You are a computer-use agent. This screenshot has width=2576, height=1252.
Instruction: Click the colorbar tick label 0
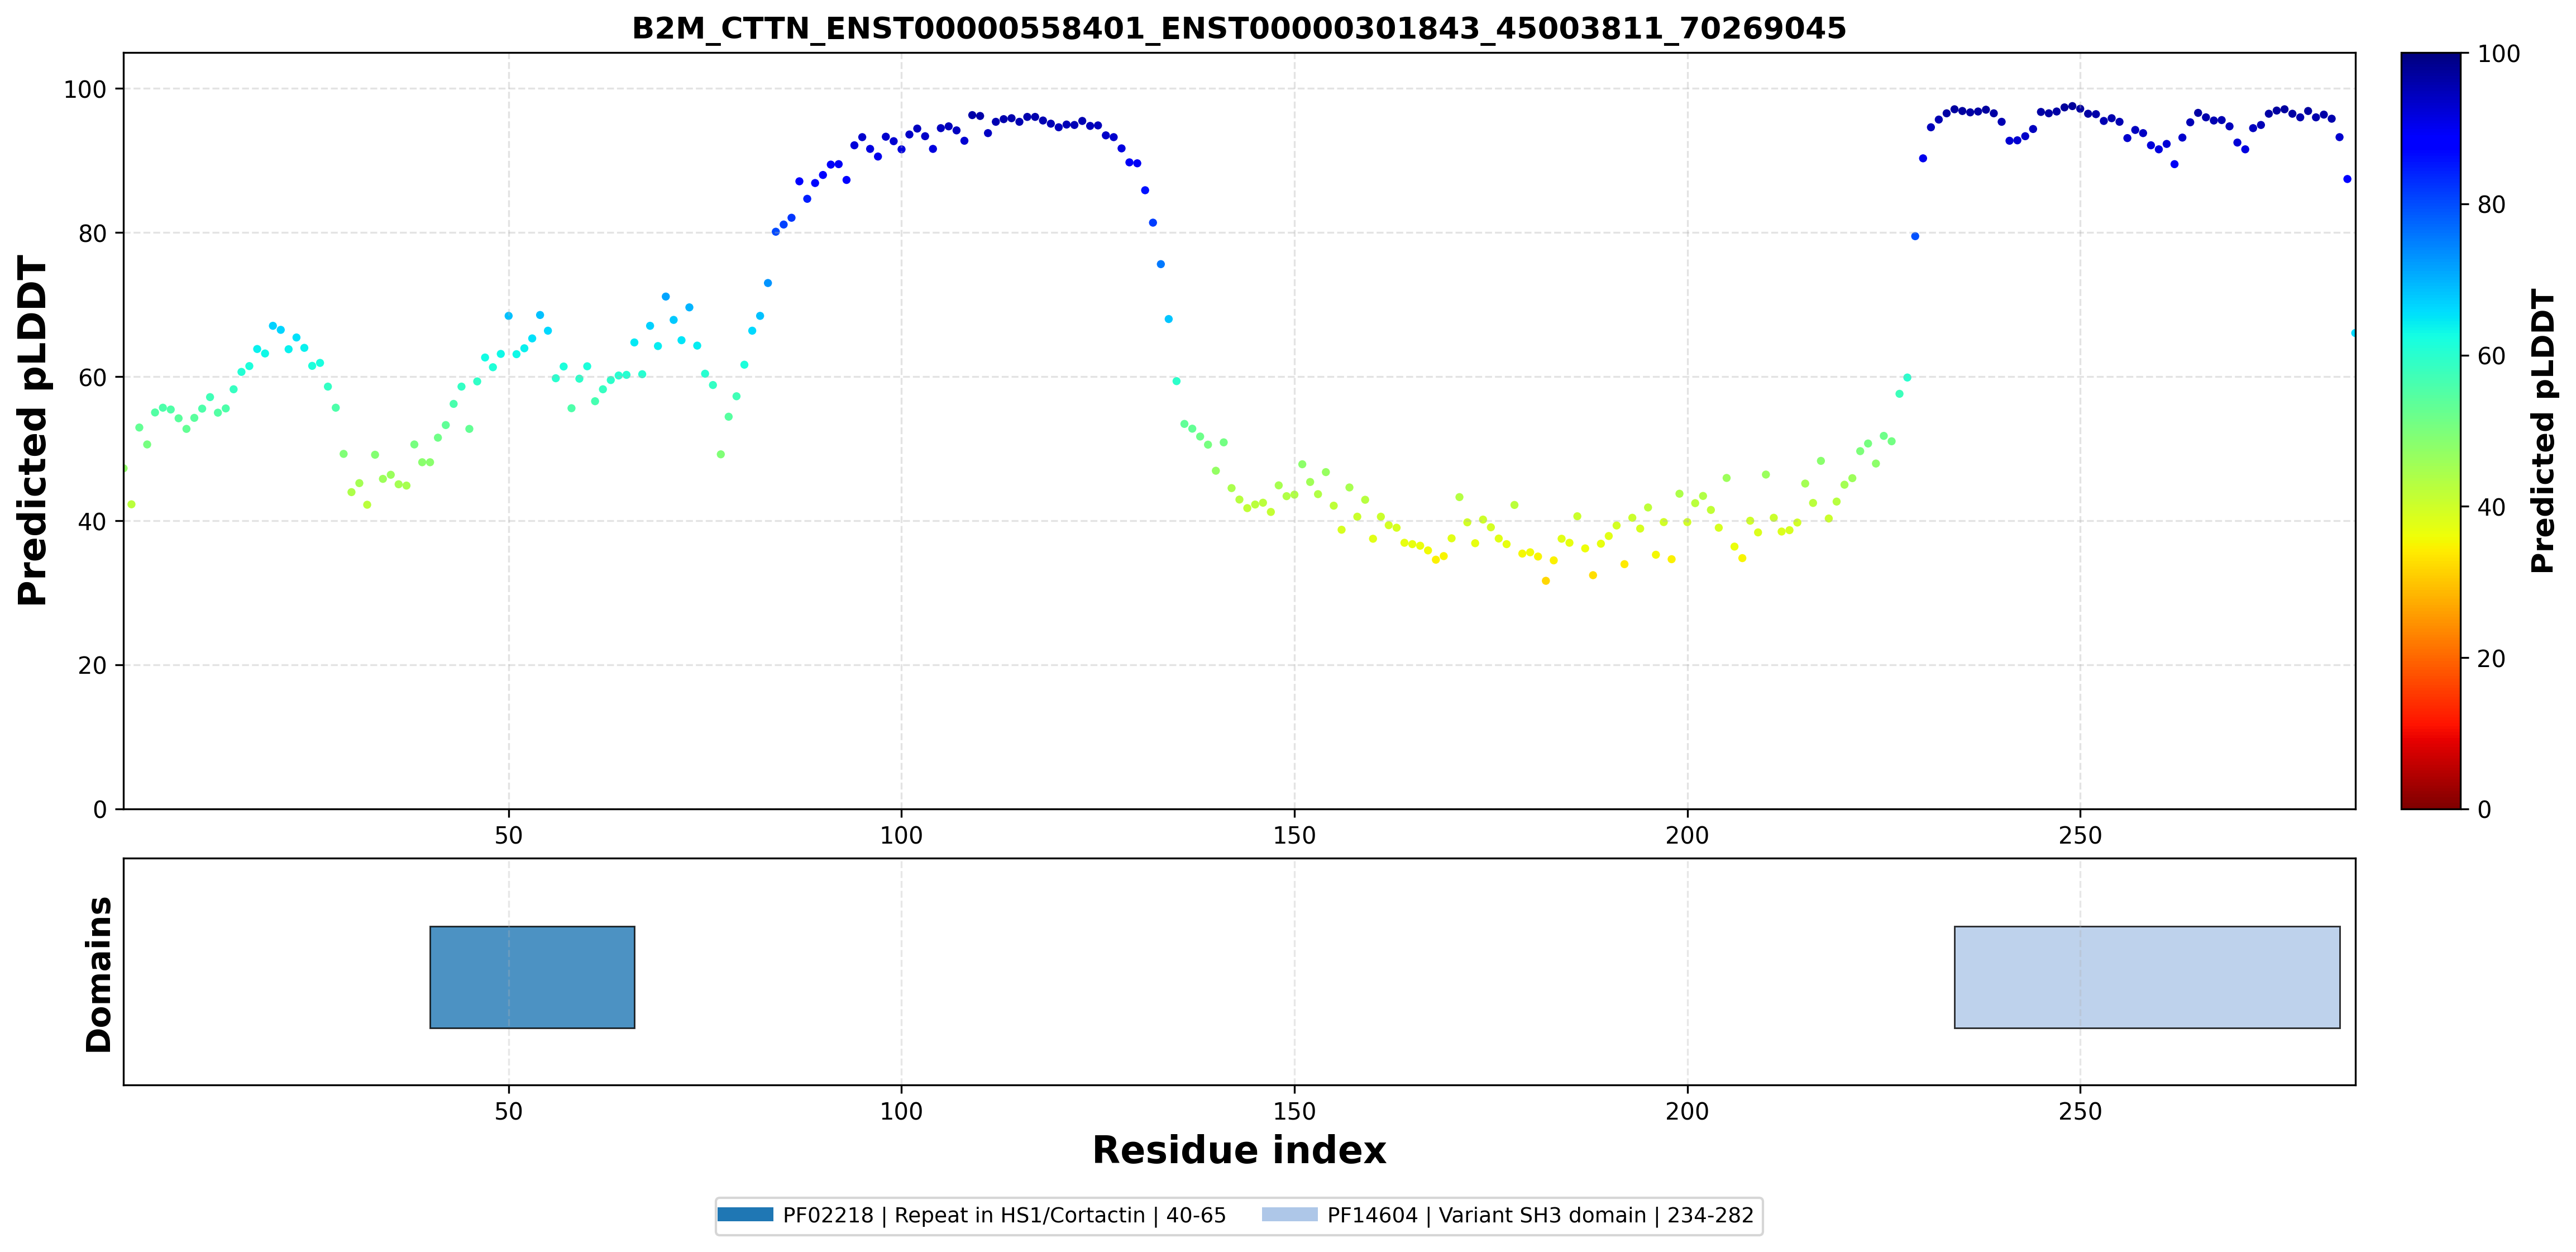click(x=2484, y=810)
